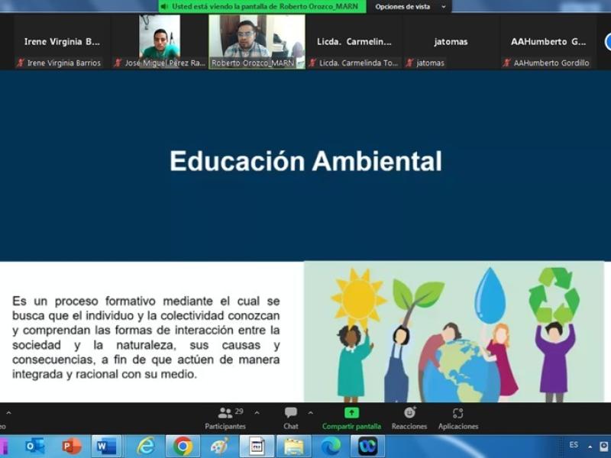Open Google Chrome from the taskbar
The height and width of the screenshot is (458, 611).
point(183,446)
